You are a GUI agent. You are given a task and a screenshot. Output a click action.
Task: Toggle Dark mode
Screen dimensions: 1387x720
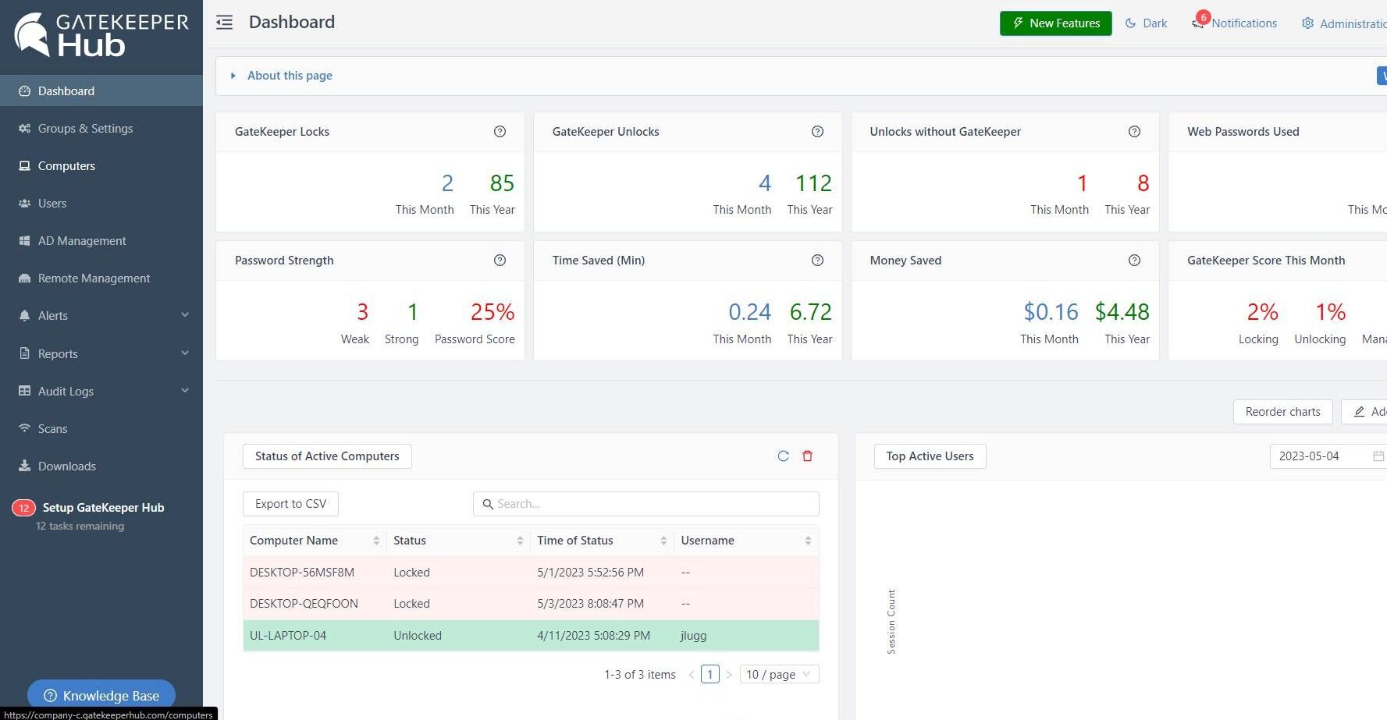tap(1146, 23)
